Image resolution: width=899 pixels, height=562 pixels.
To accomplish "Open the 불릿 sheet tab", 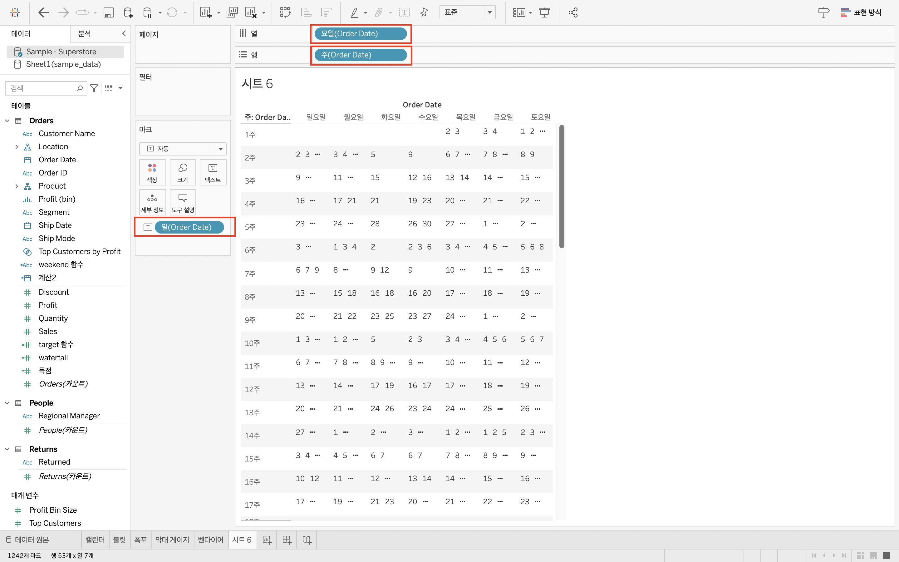I will (x=119, y=540).
